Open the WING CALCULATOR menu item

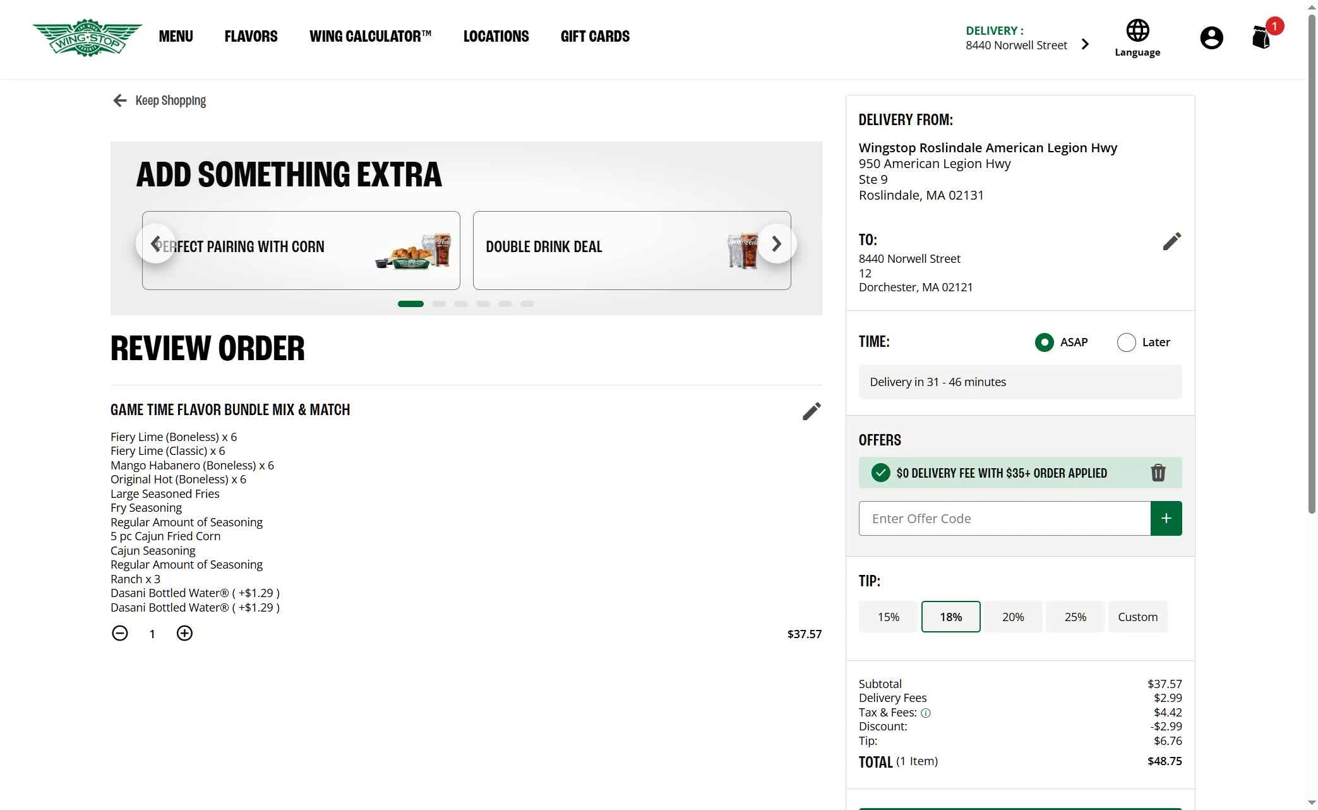(371, 36)
